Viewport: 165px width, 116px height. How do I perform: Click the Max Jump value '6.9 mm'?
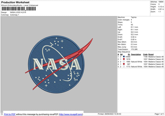click(134, 47)
